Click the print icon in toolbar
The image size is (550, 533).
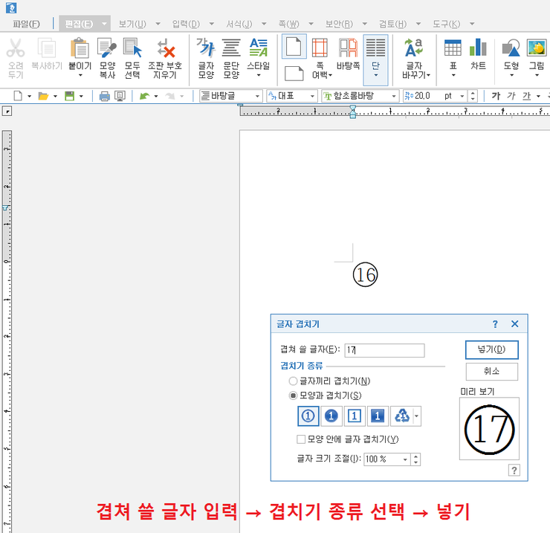(105, 96)
